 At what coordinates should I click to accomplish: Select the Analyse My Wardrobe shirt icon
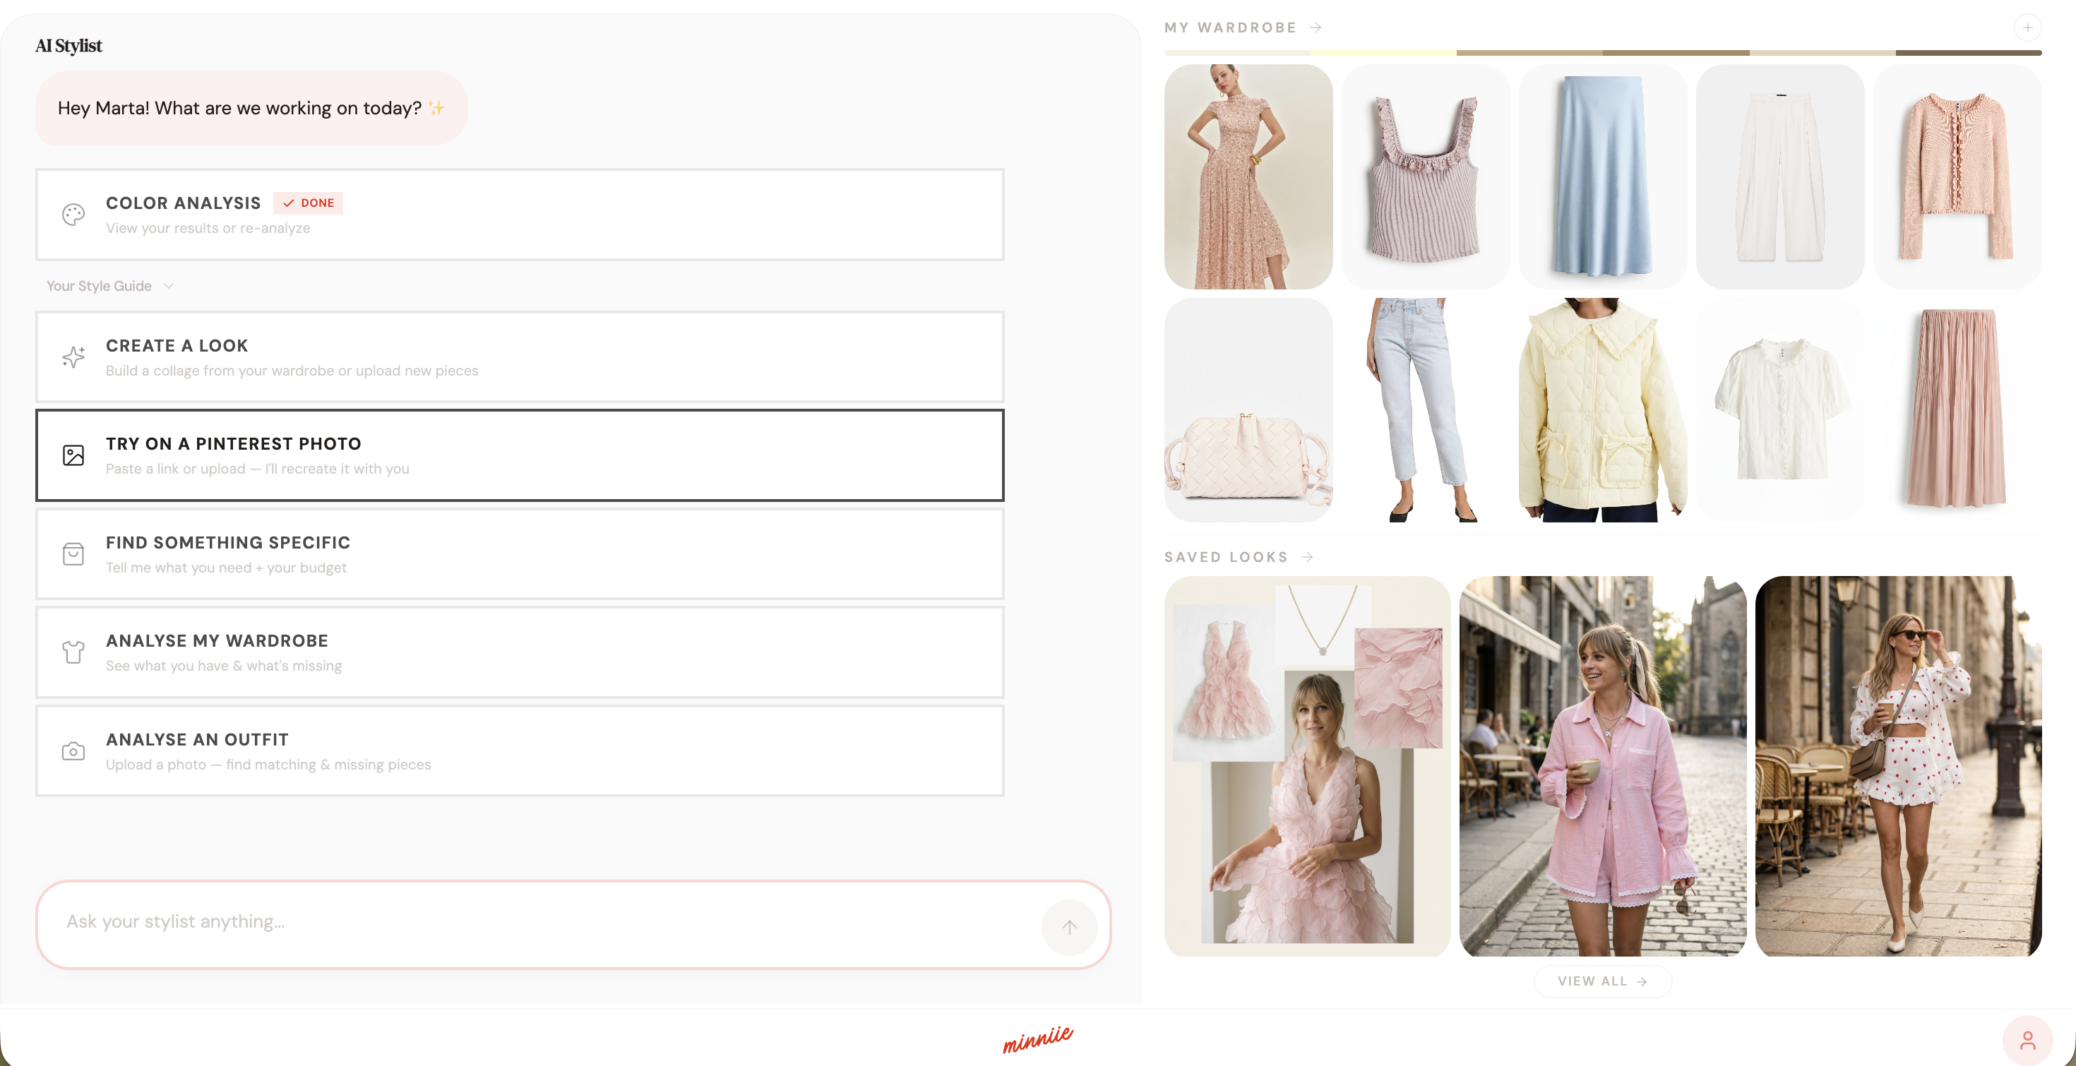[73, 651]
